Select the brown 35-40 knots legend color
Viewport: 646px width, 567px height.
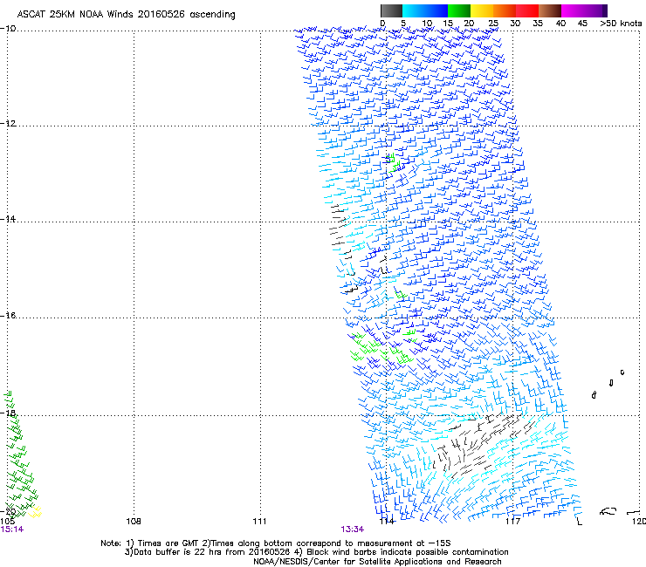point(549,10)
